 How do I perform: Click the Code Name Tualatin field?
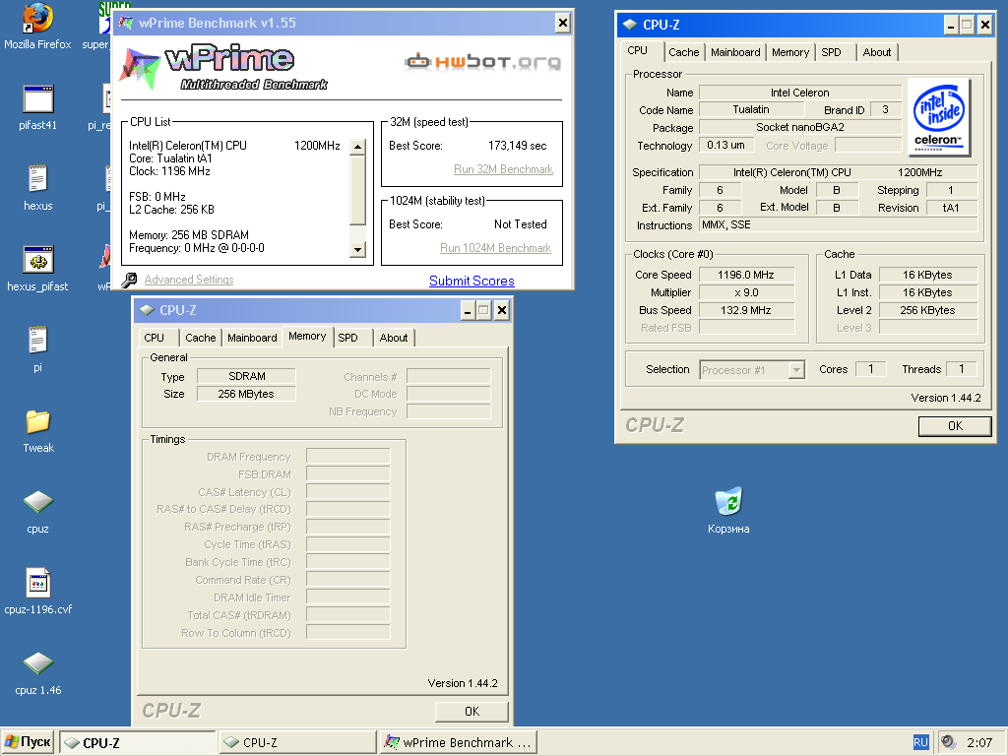point(751,109)
